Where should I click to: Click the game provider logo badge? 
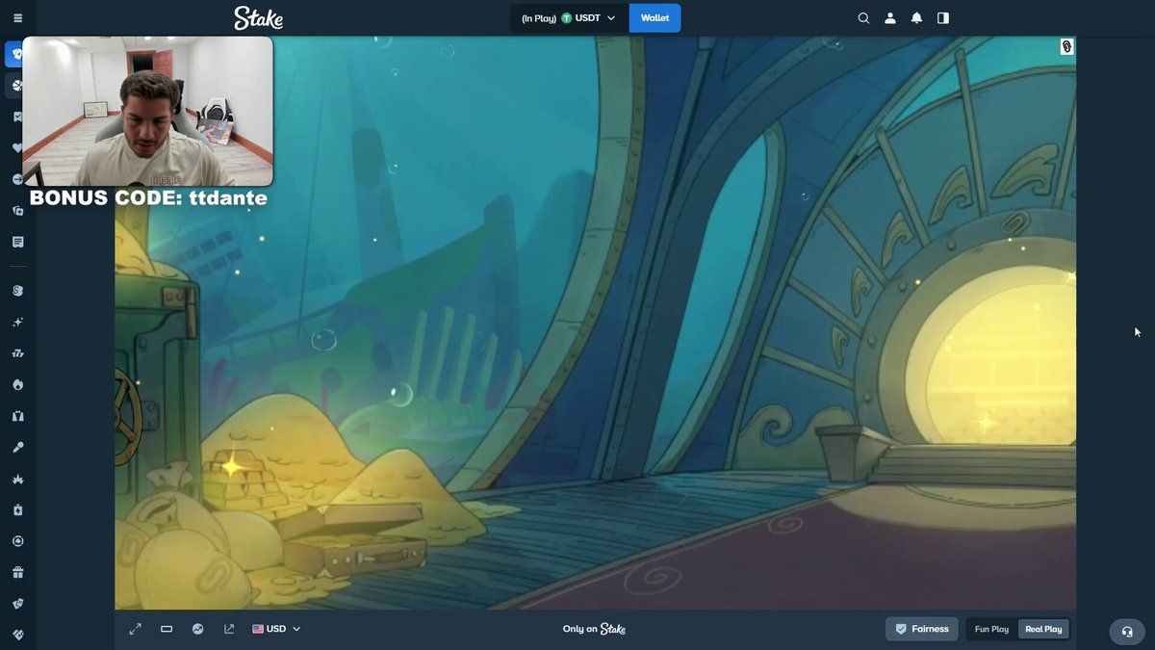1066,46
